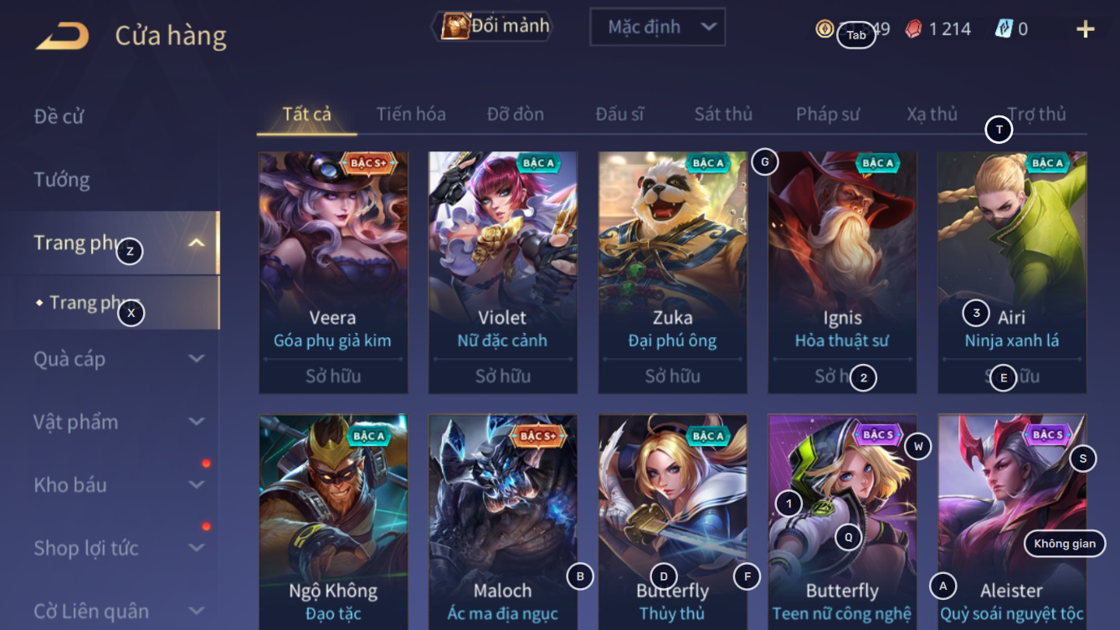Image resolution: width=1120 pixels, height=630 pixels.
Task: Open the Mặc định sort dropdown
Action: click(x=657, y=27)
